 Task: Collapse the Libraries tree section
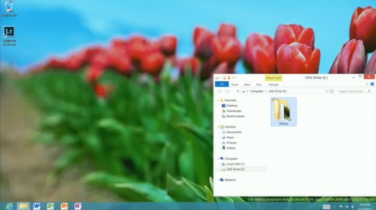218,127
